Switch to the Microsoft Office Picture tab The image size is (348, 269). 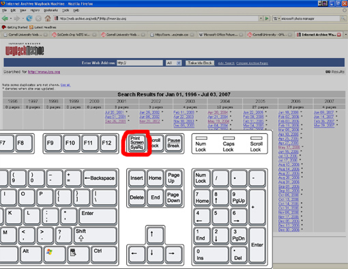[218, 35]
